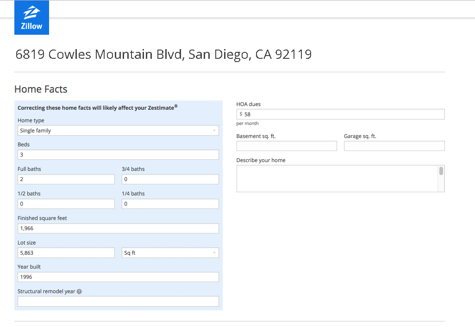The image size is (475, 327).
Task: Focus the 1/4 baths field
Action: [170, 204]
